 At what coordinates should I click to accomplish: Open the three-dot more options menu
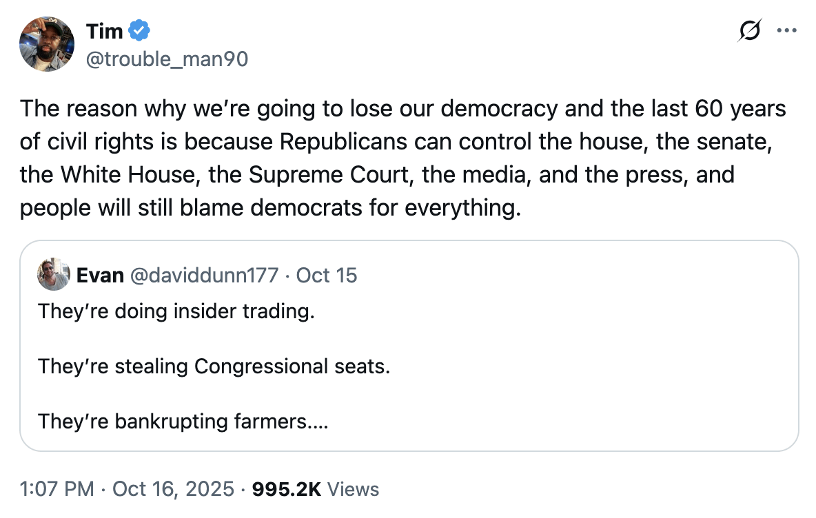785,31
